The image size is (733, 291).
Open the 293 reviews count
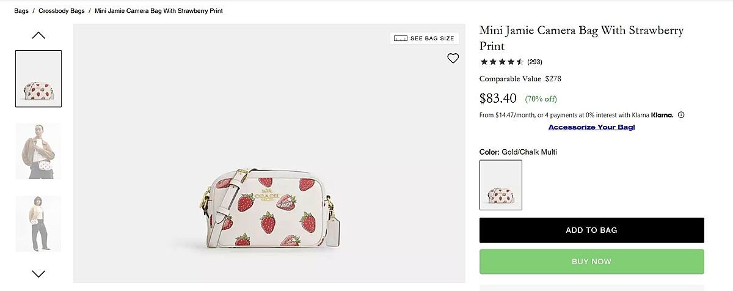tap(534, 62)
